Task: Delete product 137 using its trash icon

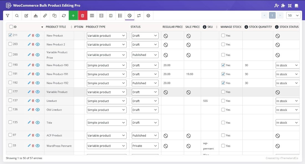Action: [33, 101]
